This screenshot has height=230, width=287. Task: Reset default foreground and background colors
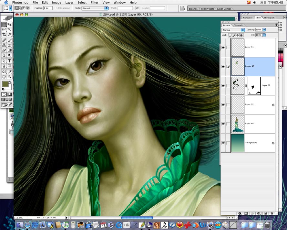pyautogui.click(x=3, y=89)
